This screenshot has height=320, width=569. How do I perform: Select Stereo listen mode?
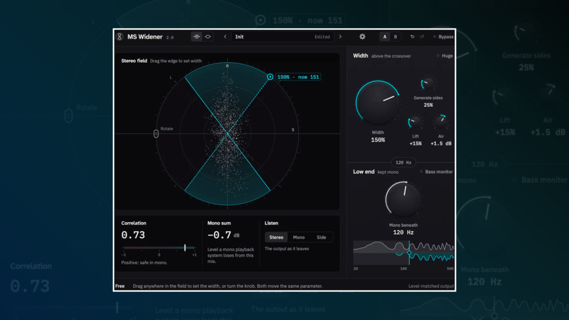pyautogui.click(x=276, y=237)
